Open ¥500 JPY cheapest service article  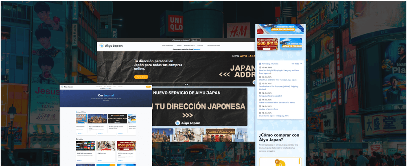(x=126, y=151)
